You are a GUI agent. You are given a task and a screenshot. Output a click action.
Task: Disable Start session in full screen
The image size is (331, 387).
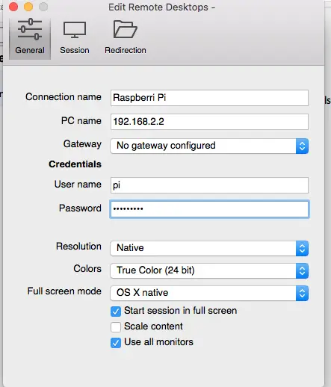[x=116, y=312]
